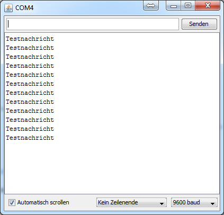Viewport: 224px width, 215px height.
Task: Click the Java icon in title bar
Action: tap(8, 8)
